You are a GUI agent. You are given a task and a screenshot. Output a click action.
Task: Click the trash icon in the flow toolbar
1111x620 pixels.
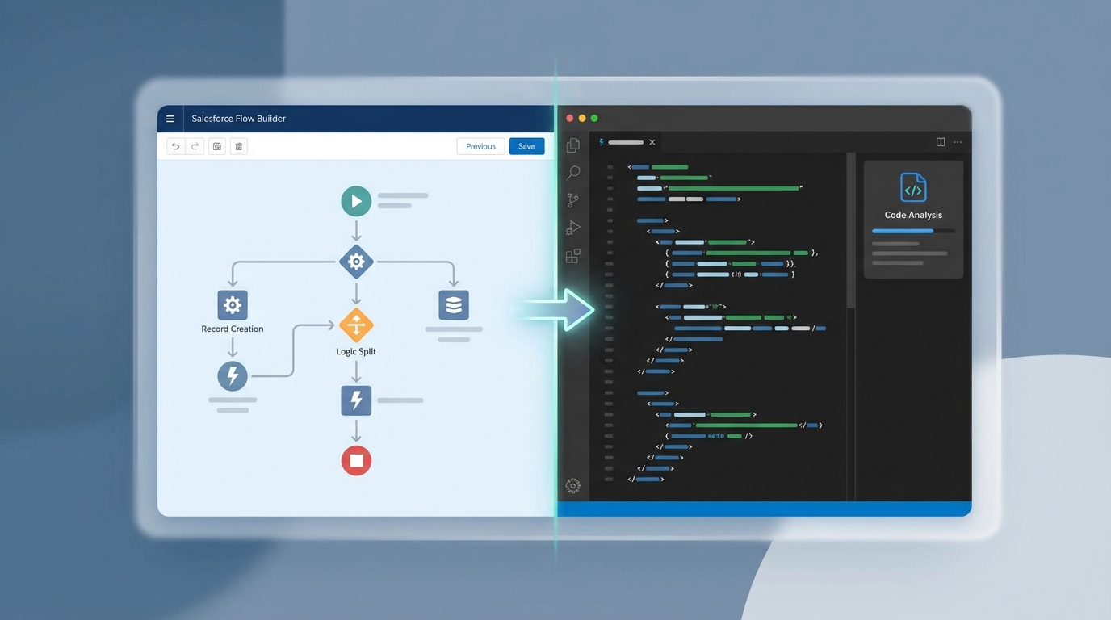pos(238,146)
